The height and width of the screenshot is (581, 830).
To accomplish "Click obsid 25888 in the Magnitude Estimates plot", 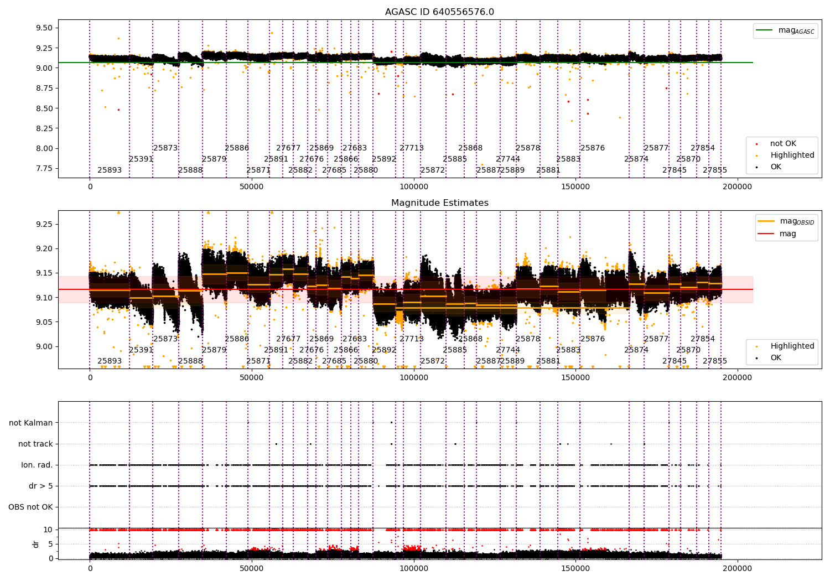I will (190, 361).
